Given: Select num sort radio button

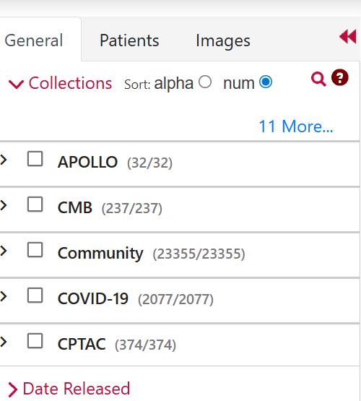Looking at the screenshot, I should [266, 82].
